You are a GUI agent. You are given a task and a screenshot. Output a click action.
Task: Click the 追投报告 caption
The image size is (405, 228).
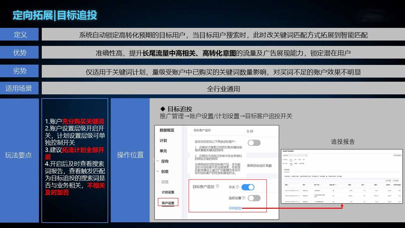[x=343, y=142]
